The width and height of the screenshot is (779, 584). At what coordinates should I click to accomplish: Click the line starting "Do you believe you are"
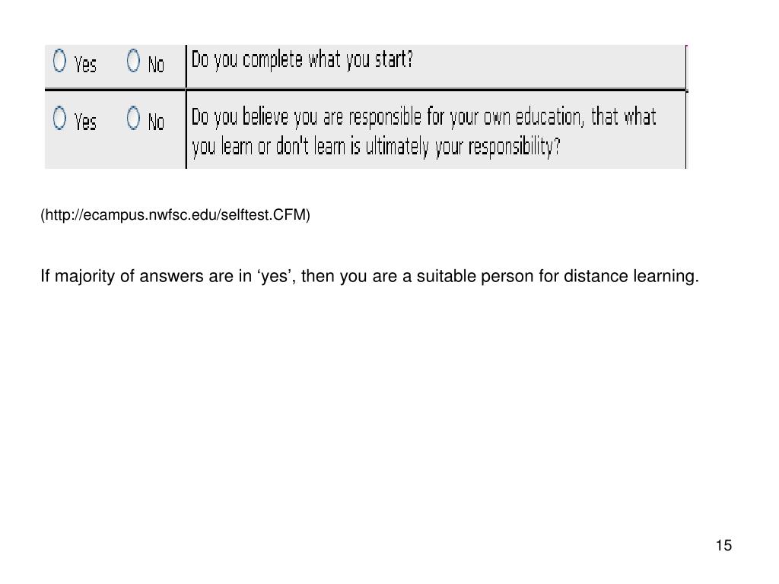click(423, 117)
